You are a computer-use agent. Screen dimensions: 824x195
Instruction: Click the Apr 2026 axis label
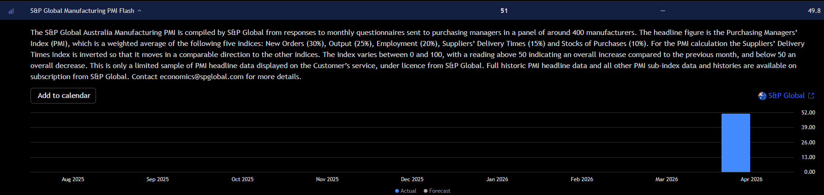(752, 179)
